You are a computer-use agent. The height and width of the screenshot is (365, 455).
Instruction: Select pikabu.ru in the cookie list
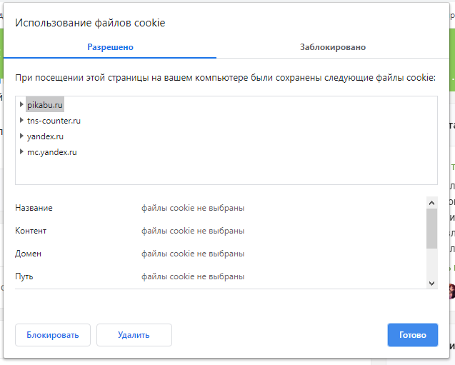46,105
